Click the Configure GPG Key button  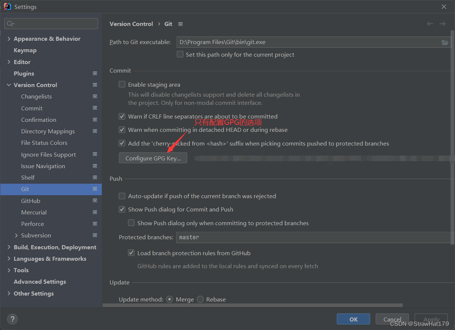[153, 158]
